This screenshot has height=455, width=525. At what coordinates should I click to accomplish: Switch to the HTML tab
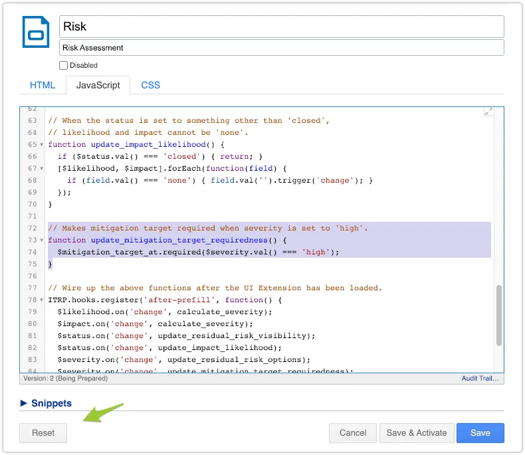pyautogui.click(x=43, y=85)
